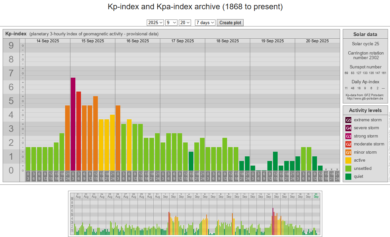Open the month dropdown showing 9
The height and width of the screenshot is (237, 390).
(x=171, y=22)
